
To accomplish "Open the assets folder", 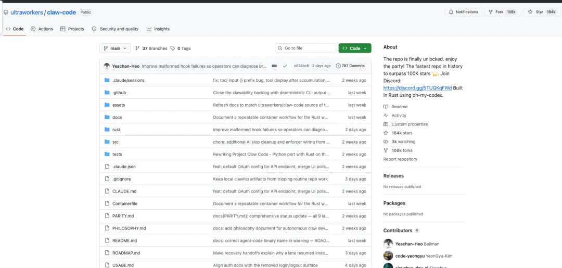I will 119,105.
